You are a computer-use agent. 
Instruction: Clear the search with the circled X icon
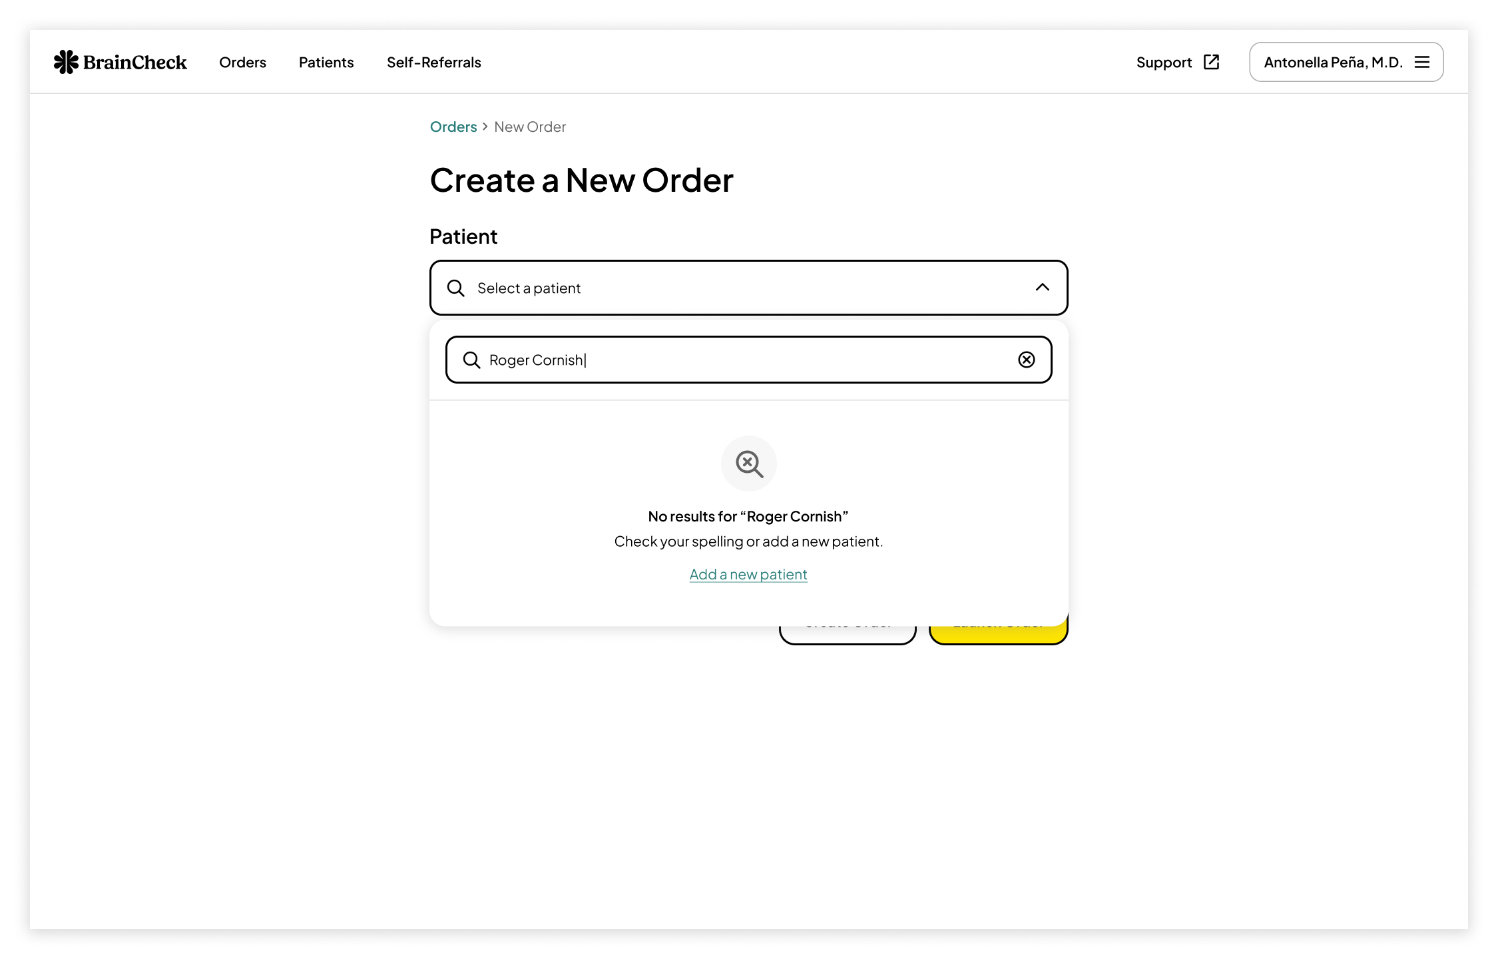[1026, 360]
